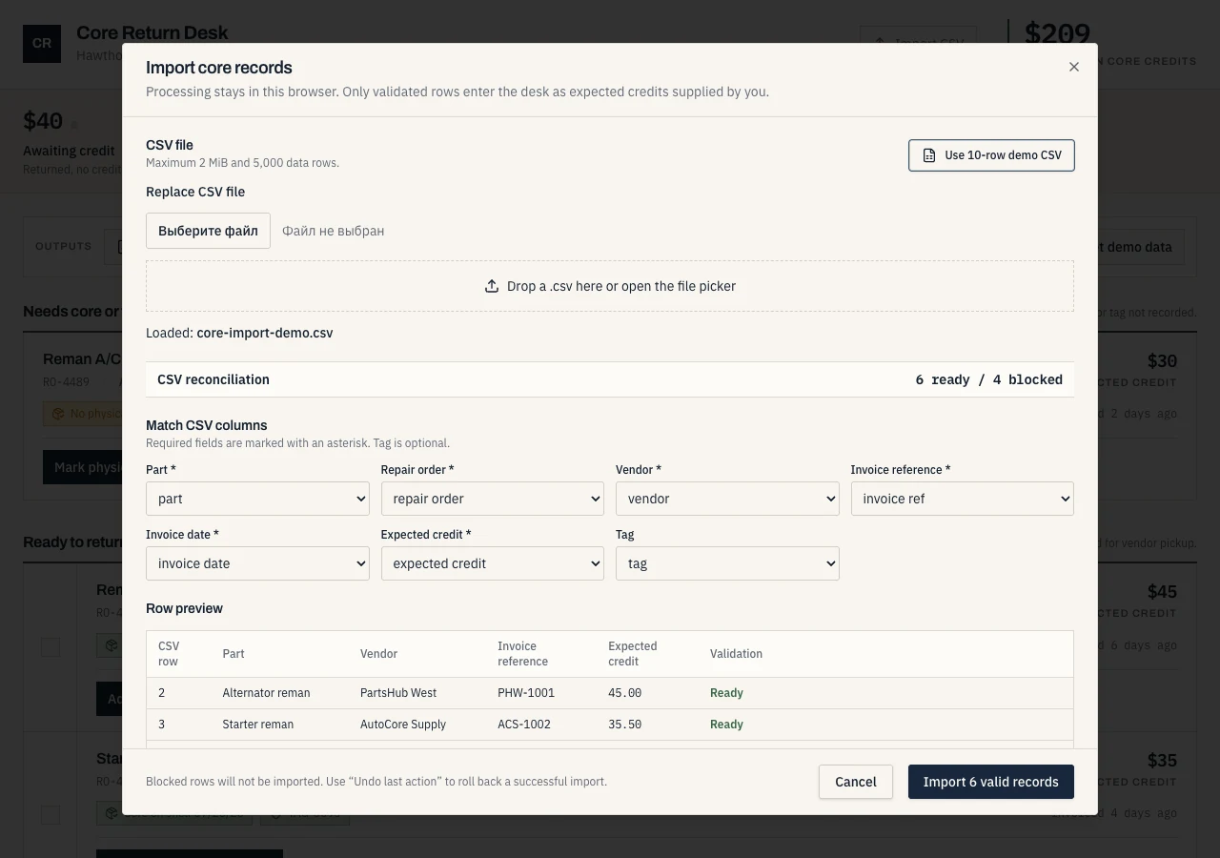Click the loaded file name core-import-demo.csv
Screen dimensions: 1220x858
265,334
